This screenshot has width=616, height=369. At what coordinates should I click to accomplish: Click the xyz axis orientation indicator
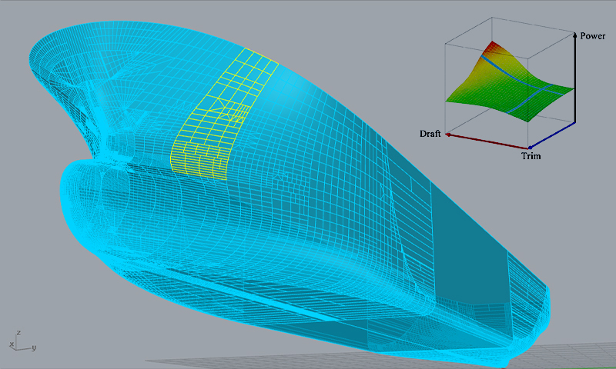point(22,341)
